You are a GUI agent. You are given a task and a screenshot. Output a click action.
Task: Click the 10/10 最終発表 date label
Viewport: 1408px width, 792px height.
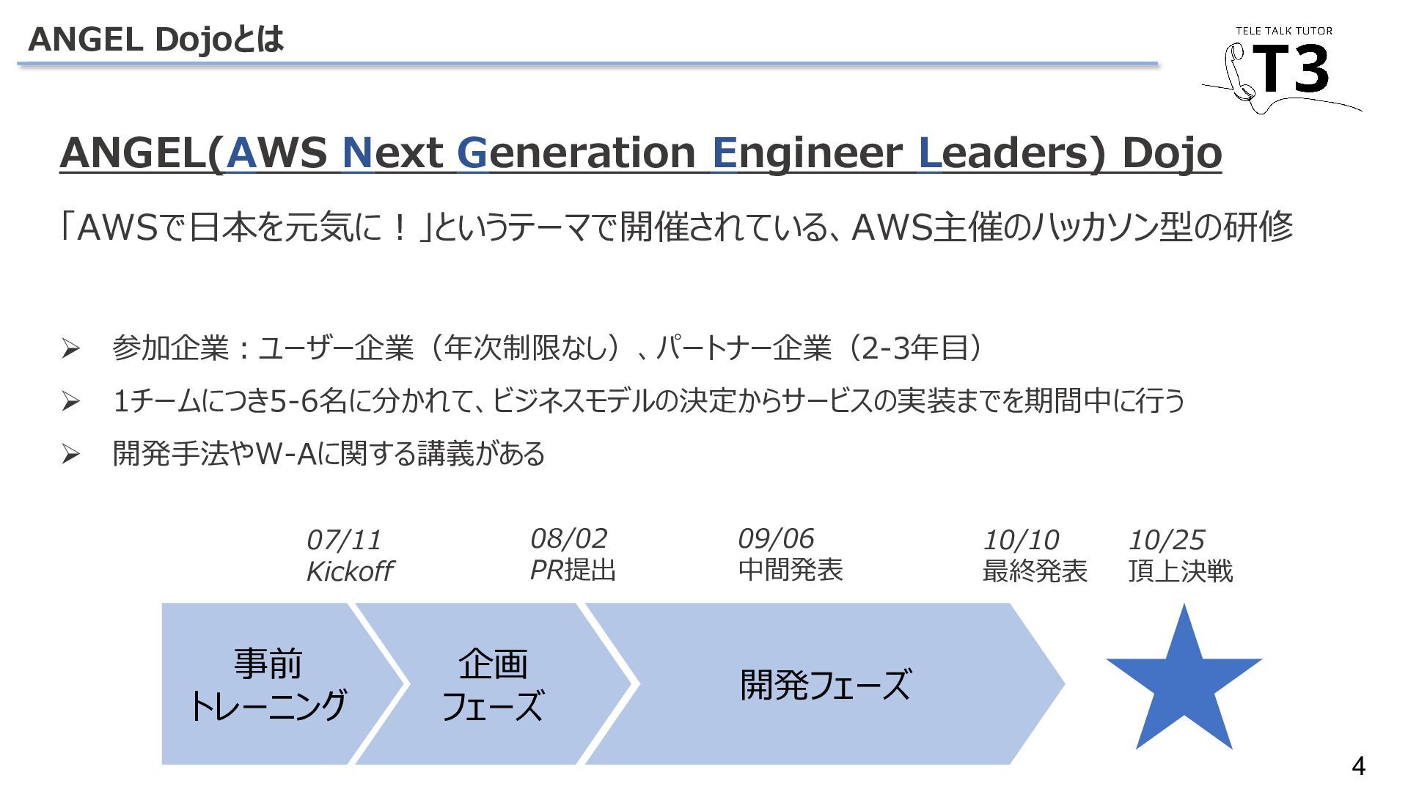click(1035, 556)
